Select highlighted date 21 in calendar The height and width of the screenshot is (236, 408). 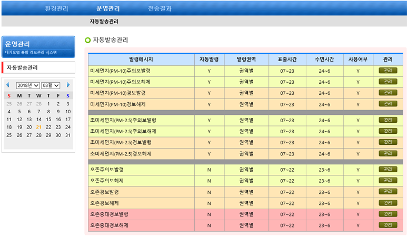coord(39,127)
